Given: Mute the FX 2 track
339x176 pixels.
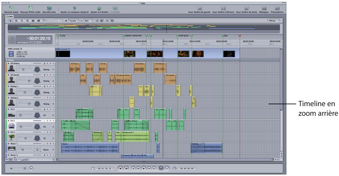Looking at the screenshot, I should [x=50, y=109].
